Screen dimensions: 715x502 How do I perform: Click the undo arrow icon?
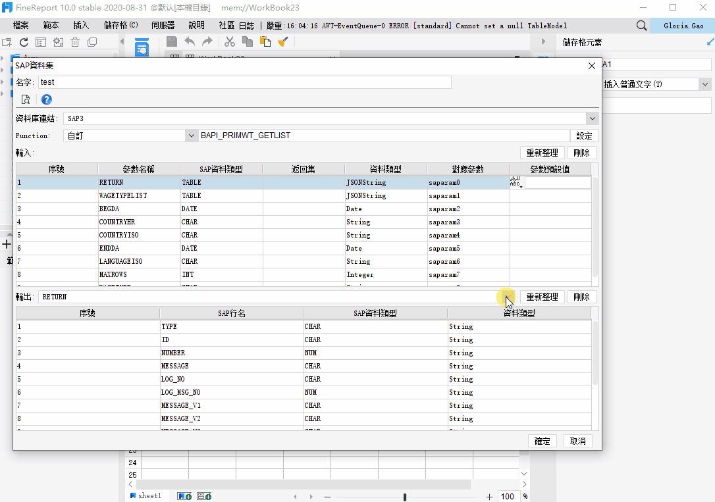tap(190, 41)
